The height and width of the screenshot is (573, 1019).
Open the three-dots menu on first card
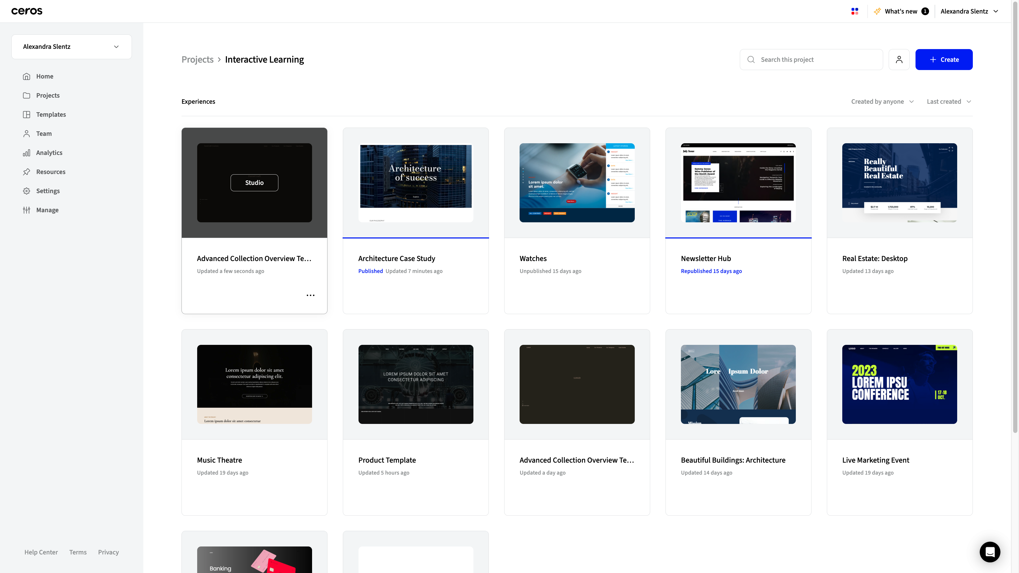(310, 296)
